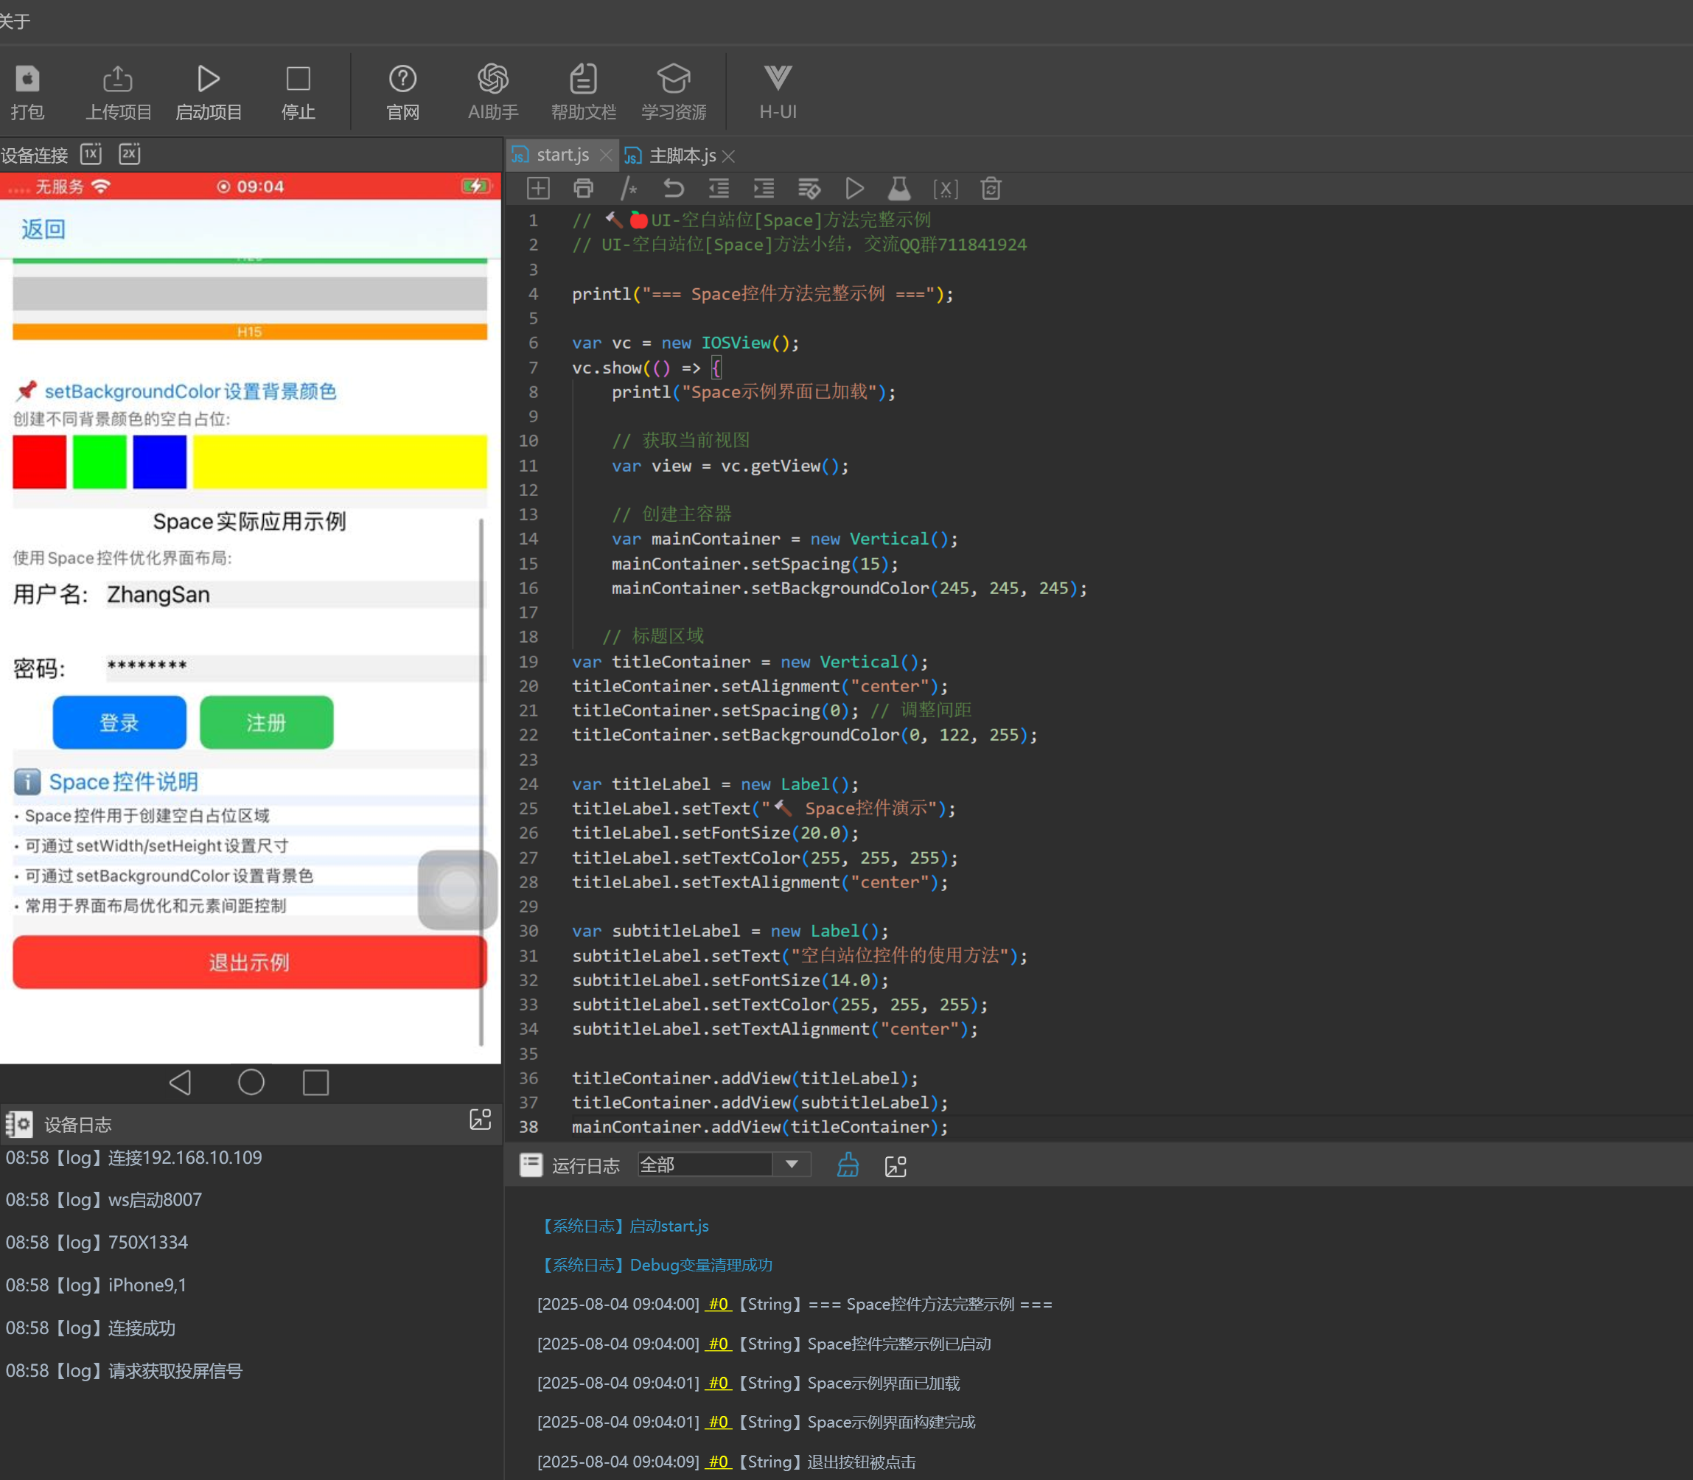Click the flask debug icon

[x=899, y=188]
